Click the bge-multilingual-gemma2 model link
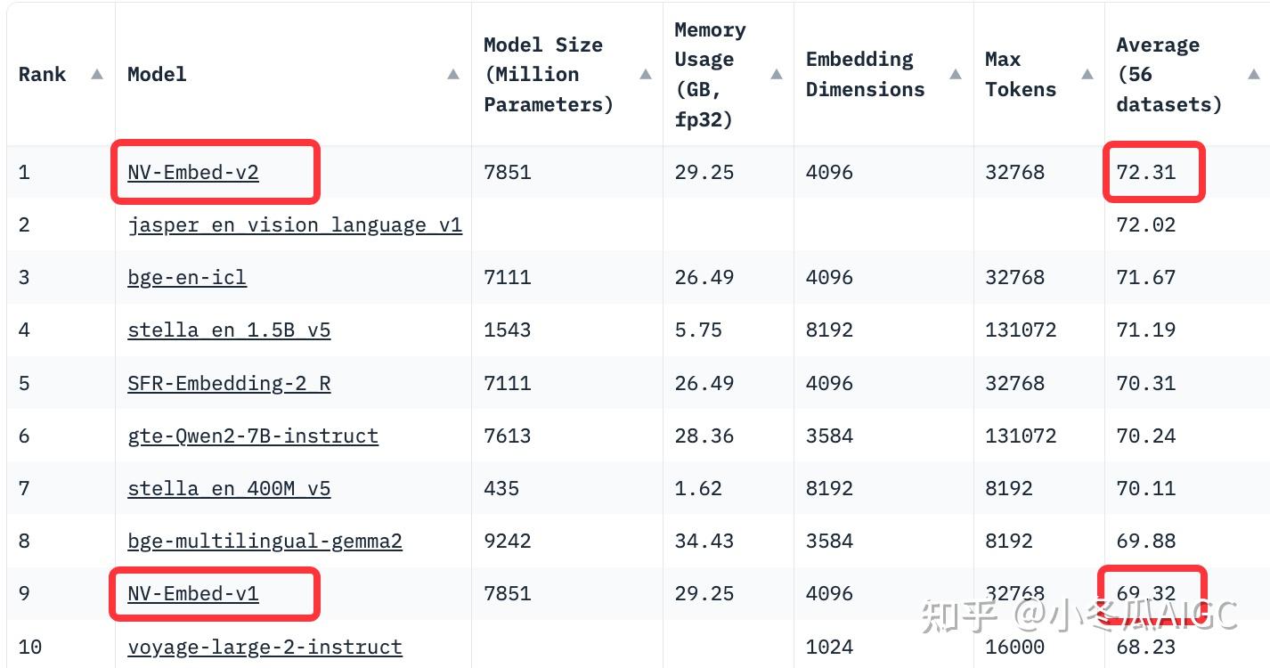Image resolution: width=1270 pixels, height=668 pixels. click(265, 541)
